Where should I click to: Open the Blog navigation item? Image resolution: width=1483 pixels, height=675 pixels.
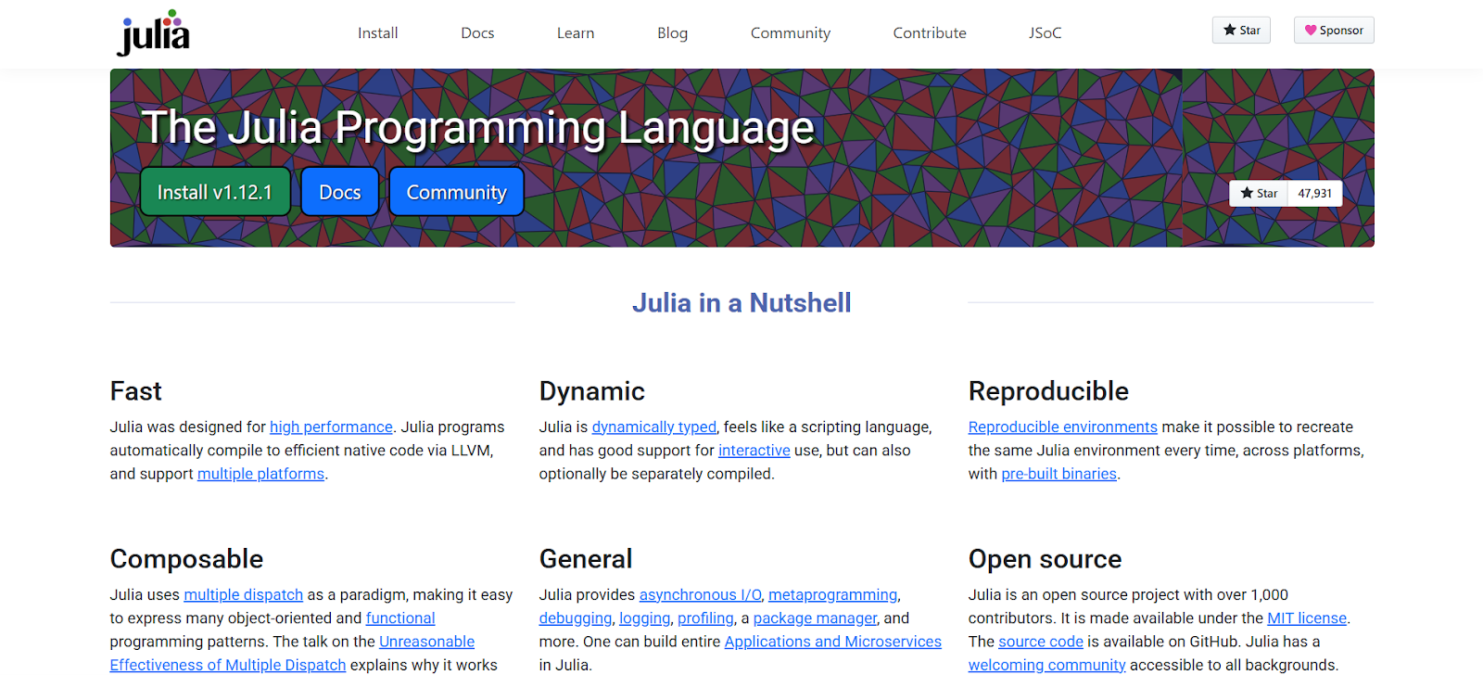tap(672, 33)
